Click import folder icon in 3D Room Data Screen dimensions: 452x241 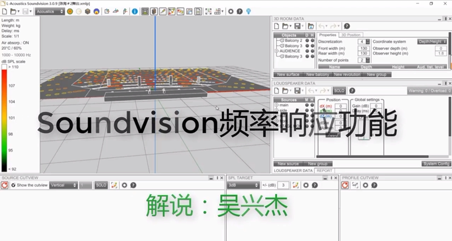tap(310, 26)
